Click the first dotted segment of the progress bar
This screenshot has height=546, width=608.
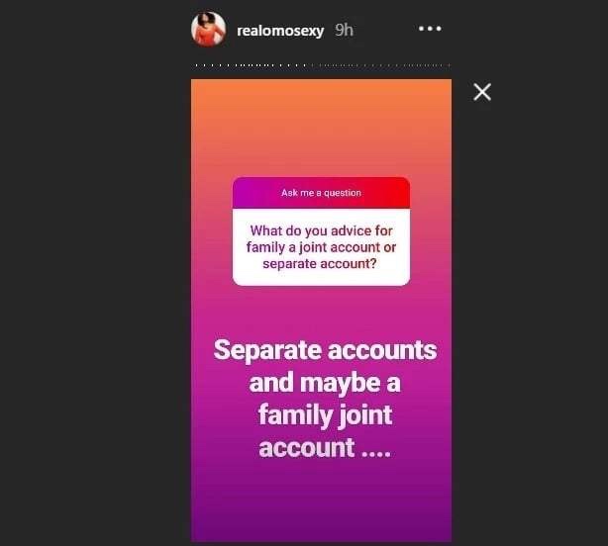[196, 65]
